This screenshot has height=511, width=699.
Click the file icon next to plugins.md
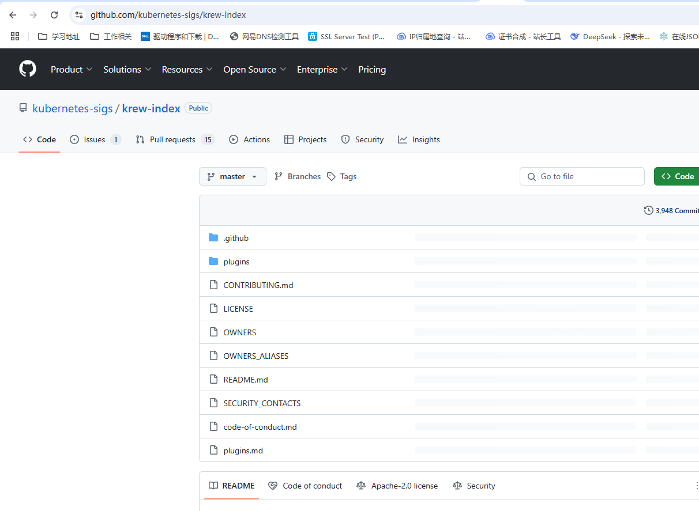[x=213, y=450]
